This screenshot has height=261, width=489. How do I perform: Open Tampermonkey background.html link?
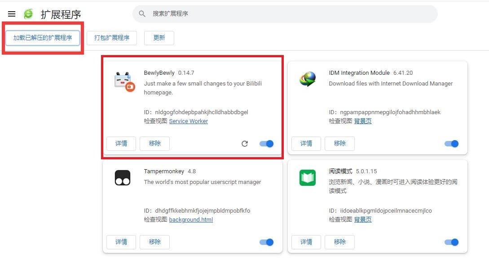[x=191, y=220]
